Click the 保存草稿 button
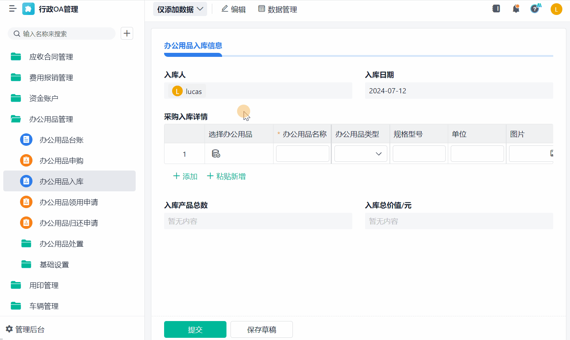Screen dimensions: 570x340 pyautogui.click(x=261, y=329)
